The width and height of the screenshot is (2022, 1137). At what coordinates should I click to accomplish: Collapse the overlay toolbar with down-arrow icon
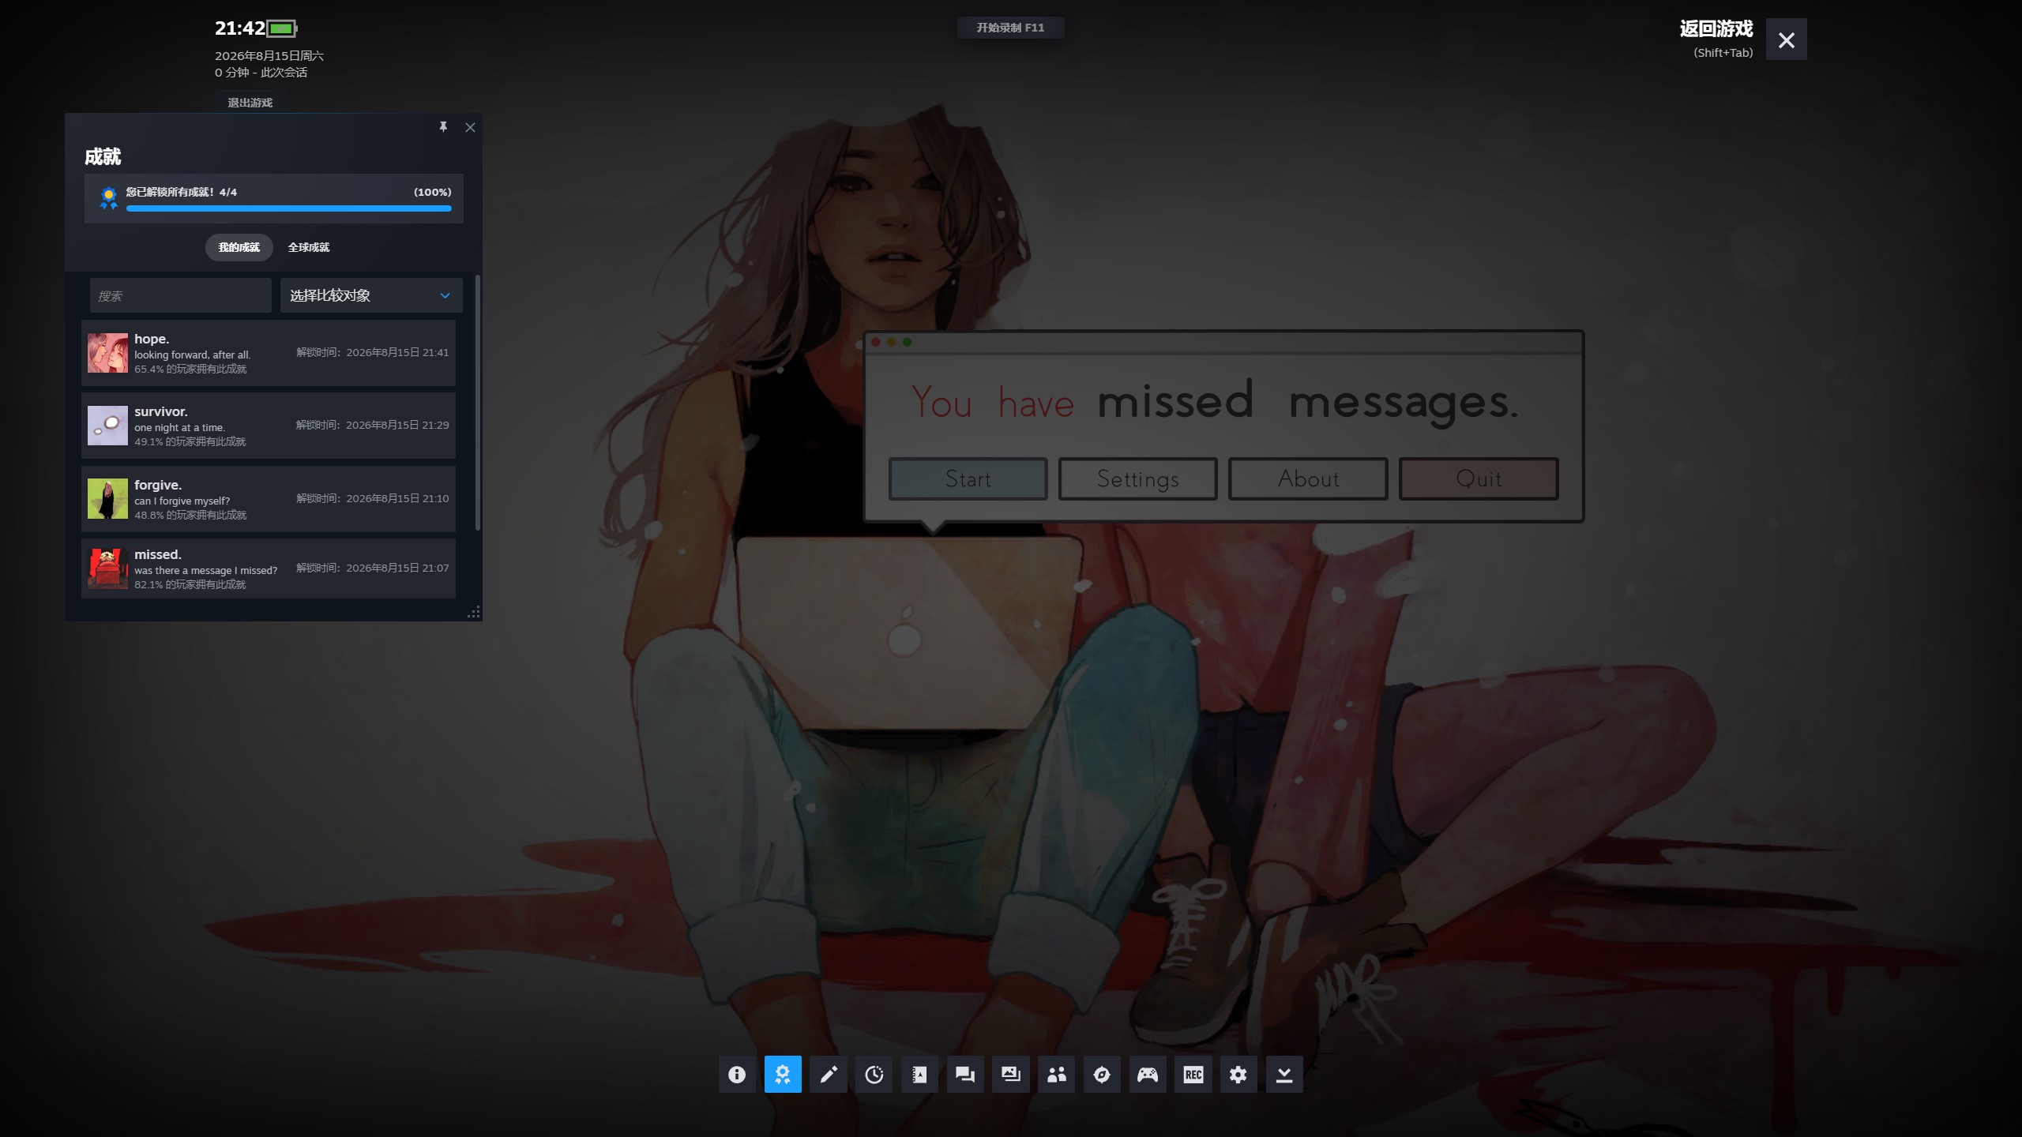pyautogui.click(x=1284, y=1075)
